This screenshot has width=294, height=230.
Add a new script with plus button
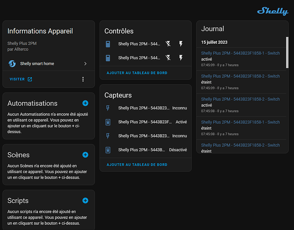click(85, 201)
